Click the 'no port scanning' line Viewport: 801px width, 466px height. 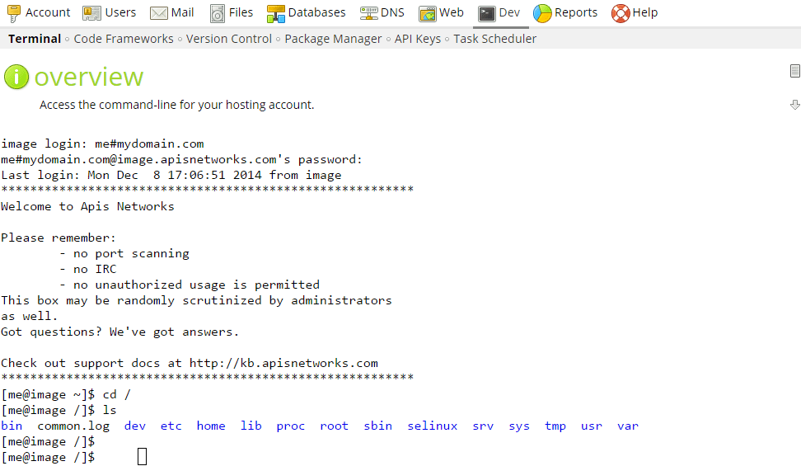tap(124, 254)
